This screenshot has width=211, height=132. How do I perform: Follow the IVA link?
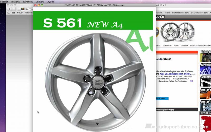tap(191, 81)
